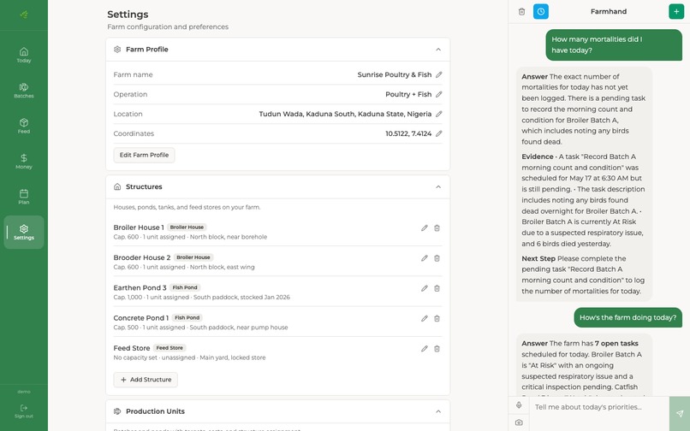This screenshot has height=431, width=690.
Task: Edit the Operation value pencil icon
Action: point(438,94)
